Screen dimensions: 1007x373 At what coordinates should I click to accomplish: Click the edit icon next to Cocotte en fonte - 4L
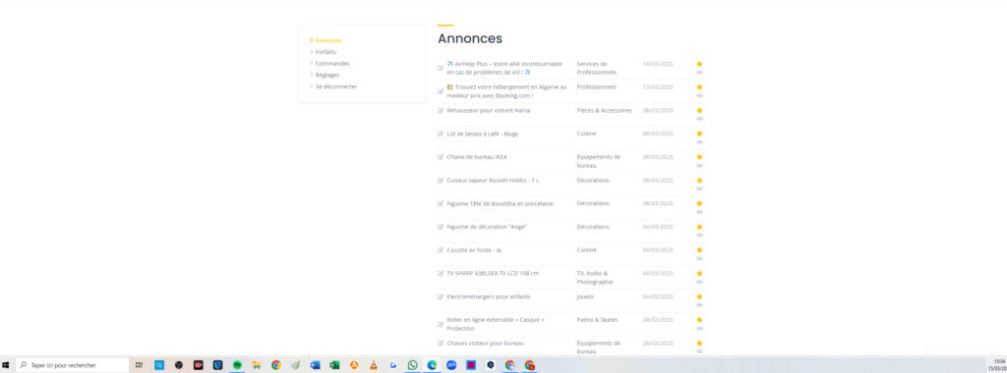click(x=441, y=250)
